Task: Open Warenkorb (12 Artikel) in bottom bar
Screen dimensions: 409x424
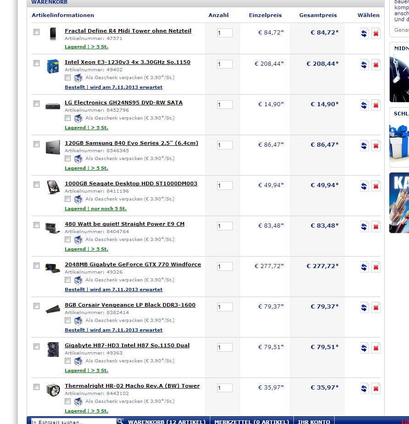Action: click(x=167, y=422)
